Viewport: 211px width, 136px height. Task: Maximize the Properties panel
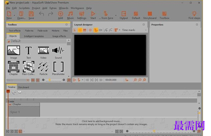point(197,25)
